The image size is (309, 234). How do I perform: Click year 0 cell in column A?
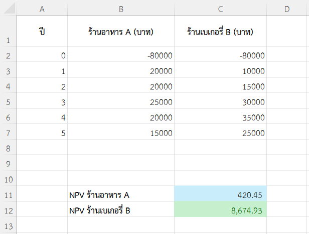[x=42, y=54]
